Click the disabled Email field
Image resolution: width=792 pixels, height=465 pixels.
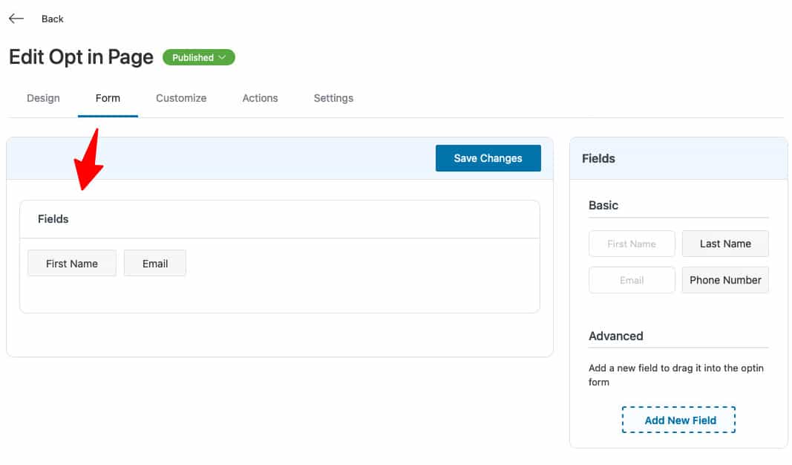pos(632,280)
